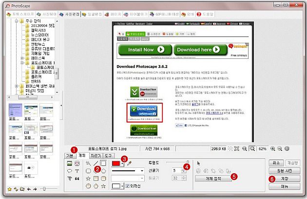Click the 투명도 opacity slider
The width and height of the screenshot is (307, 199).
click(177, 162)
